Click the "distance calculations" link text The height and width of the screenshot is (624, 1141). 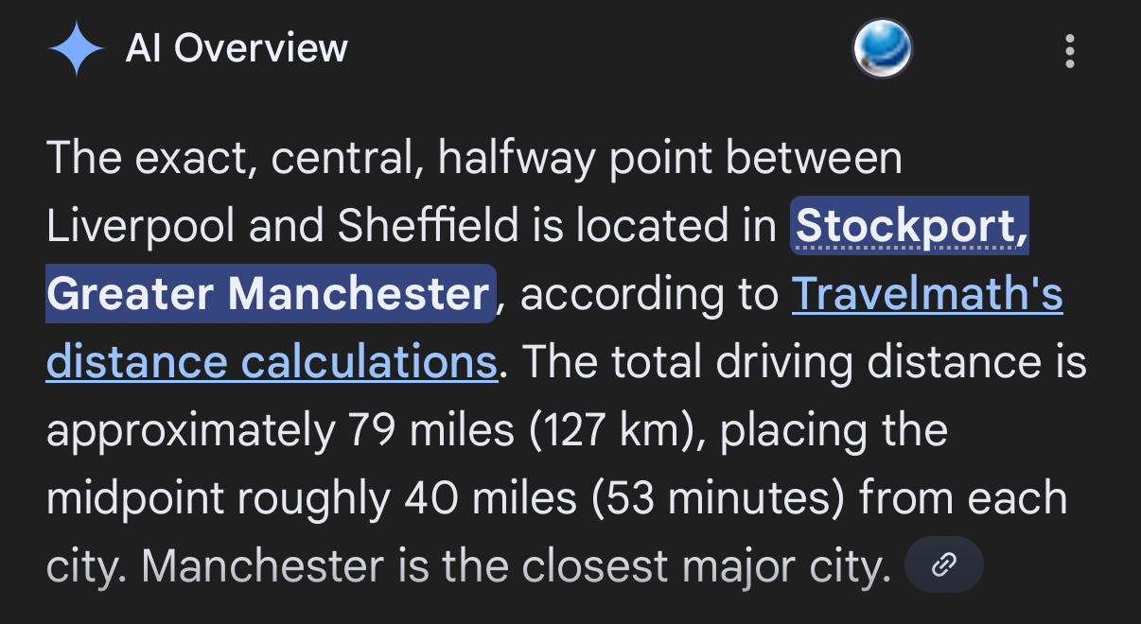point(272,363)
